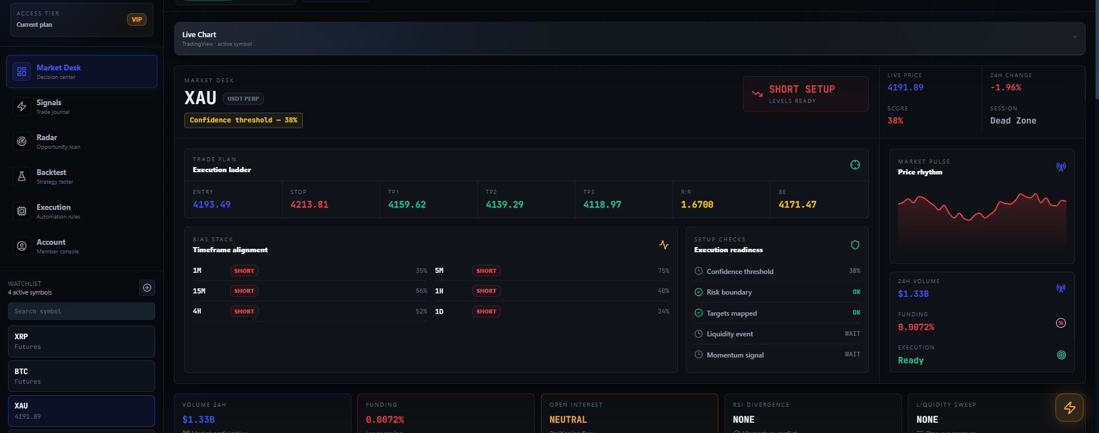This screenshot has height=433, width=1099.
Task: Click the Execution ladder crosshair icon
Action: point(855,165)
